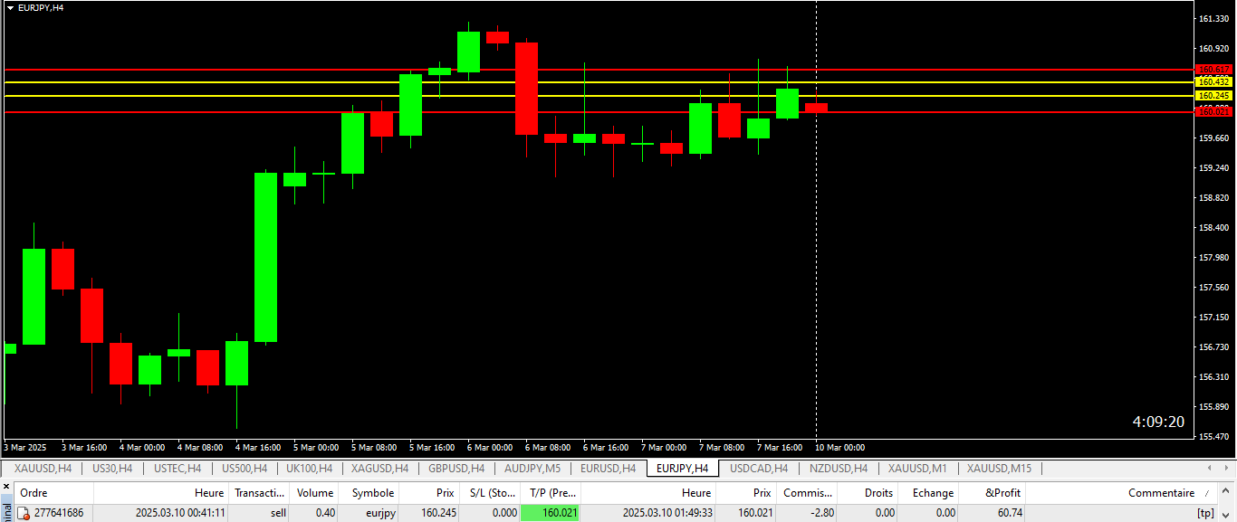Sort orders by the &Profit column header
Screen dimensions: 1237x522
pyautogui.click(x=1002, y=493)
